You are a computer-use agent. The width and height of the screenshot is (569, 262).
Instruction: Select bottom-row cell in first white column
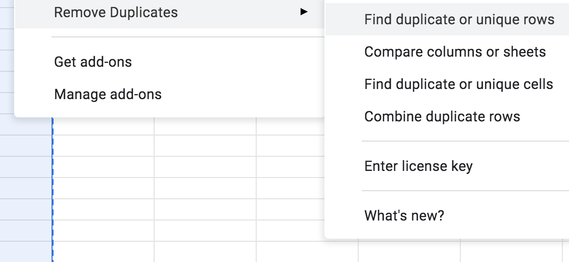tap(104, 251)
